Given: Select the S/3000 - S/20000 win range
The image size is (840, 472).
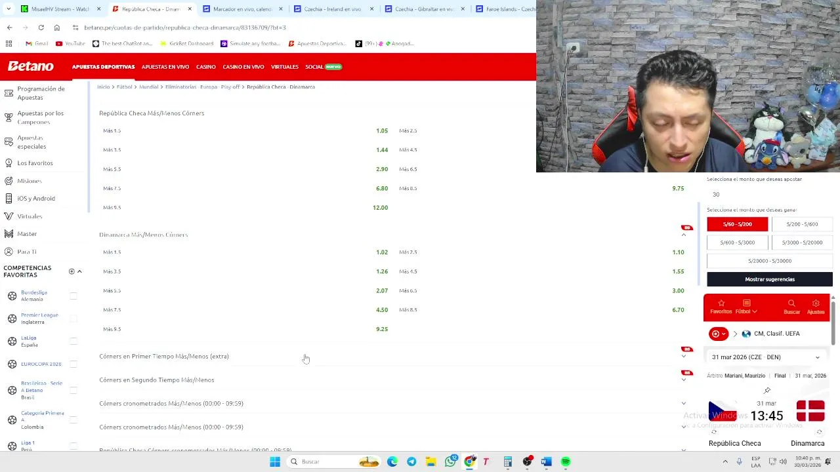Looking at the screenshot, I should click(802, 243).
